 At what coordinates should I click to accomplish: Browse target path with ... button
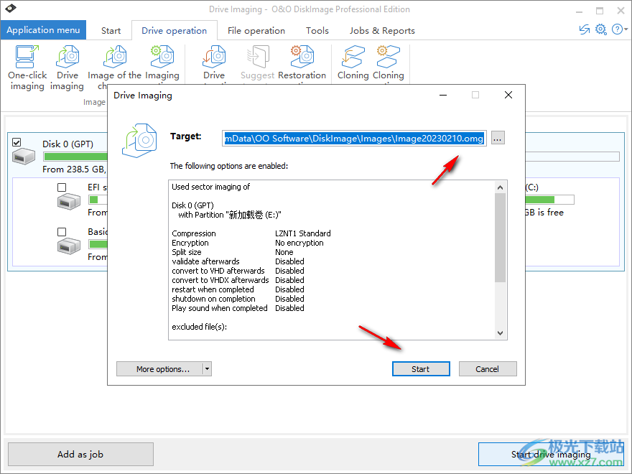click(x=498, y=138)
